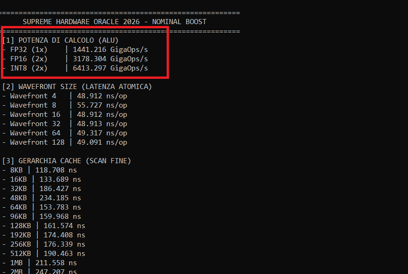The width and height of the screenshot is (408, 274).
Task: Select the 2MB cache row 247.207 ns
Action: click(39, 271)
